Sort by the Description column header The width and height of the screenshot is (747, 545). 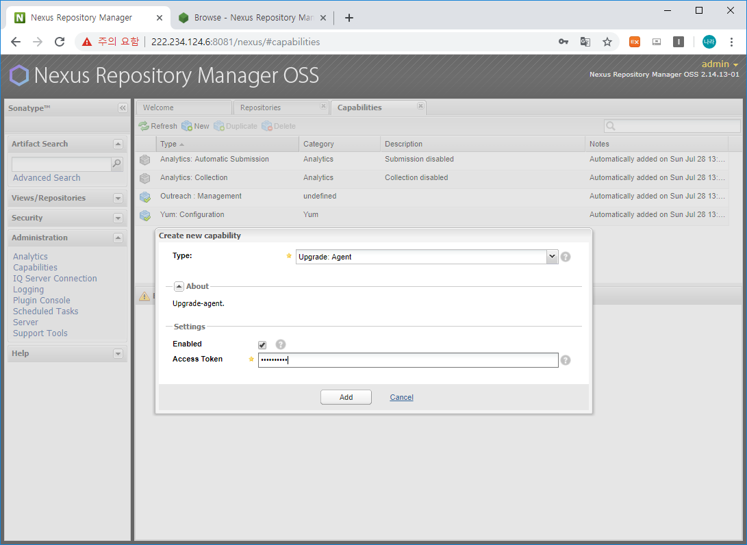[483, 144]
